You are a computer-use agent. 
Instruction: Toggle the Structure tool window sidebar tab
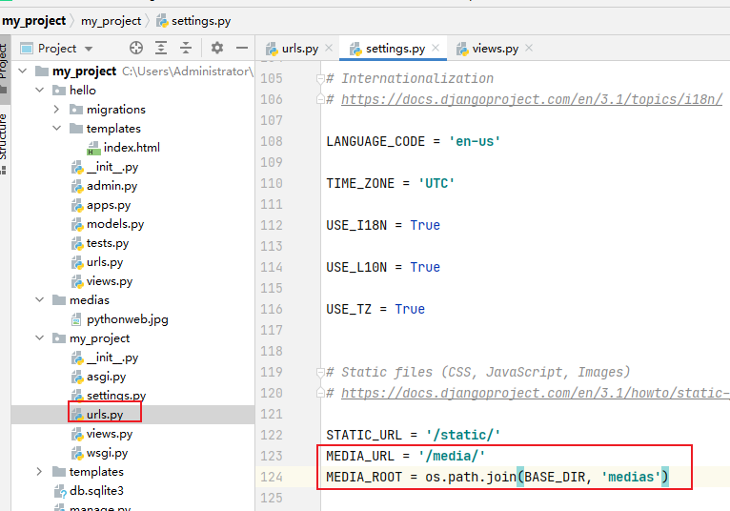coord(4,142)
